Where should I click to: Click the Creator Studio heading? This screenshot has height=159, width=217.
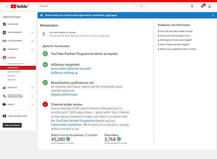click(x=12, y=17)
